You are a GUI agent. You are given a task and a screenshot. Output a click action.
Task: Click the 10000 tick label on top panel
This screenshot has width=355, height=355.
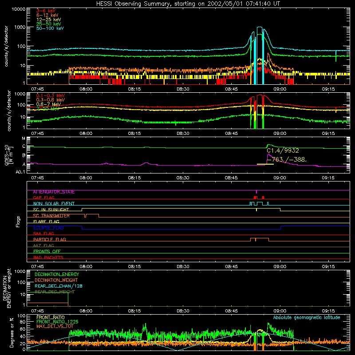[19, 9]
